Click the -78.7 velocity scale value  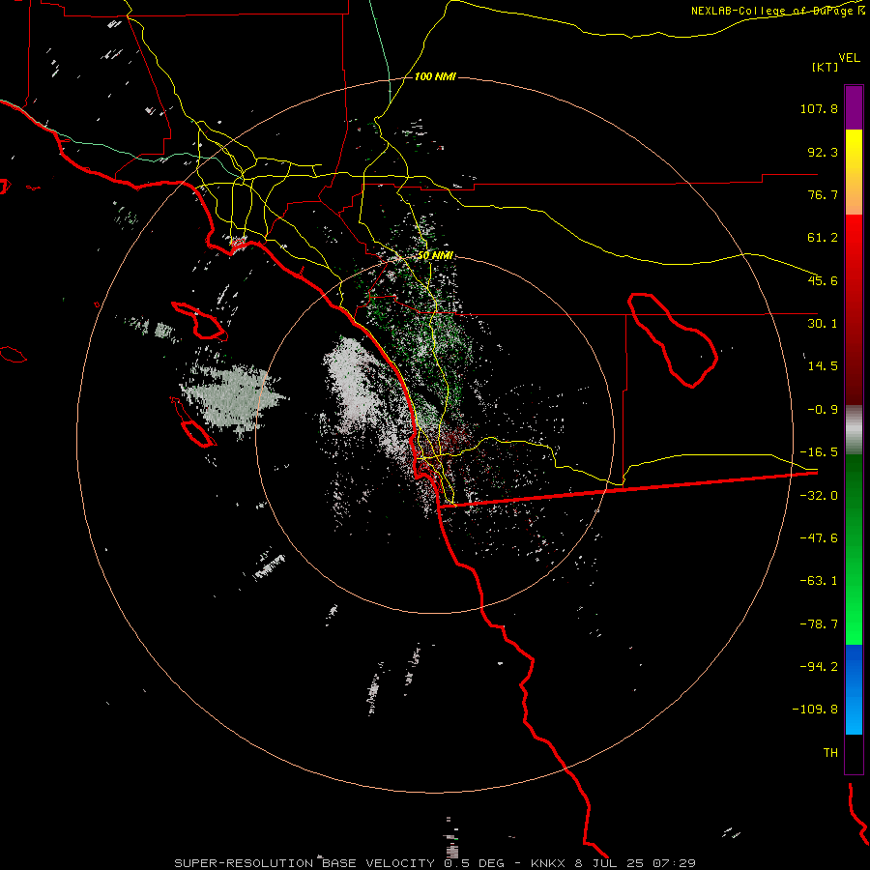pos(819,624)
